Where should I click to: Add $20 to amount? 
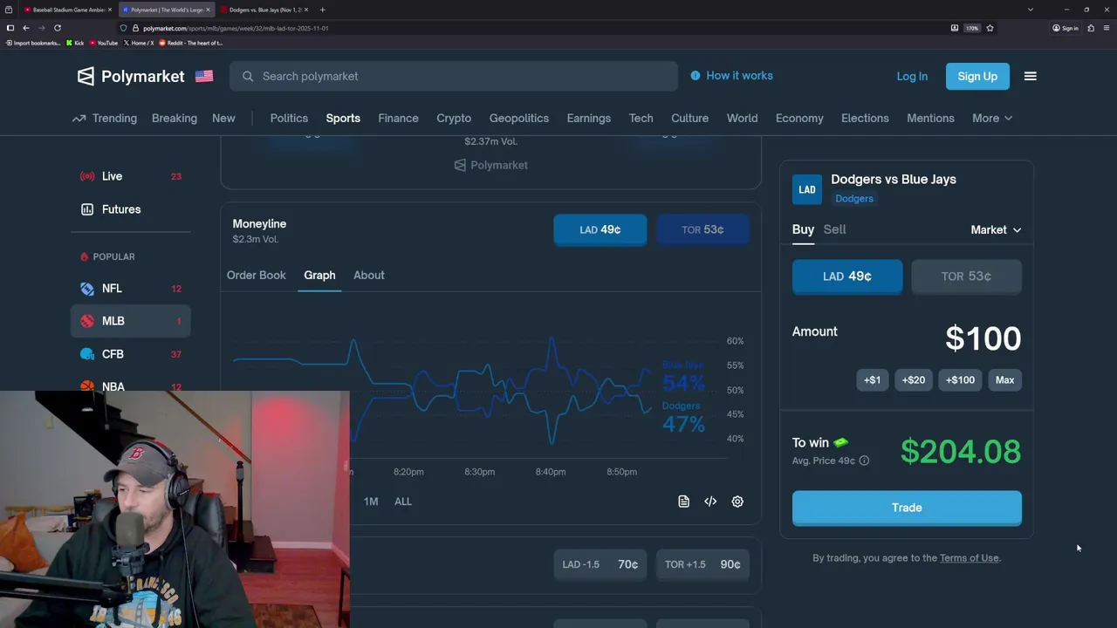[x=914, y=379]
